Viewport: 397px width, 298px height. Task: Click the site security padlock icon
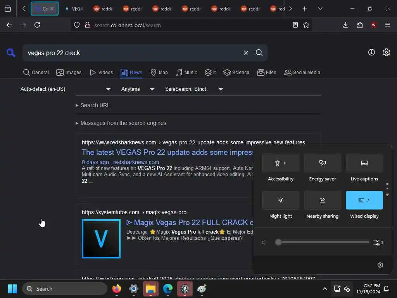(x=88, y=25)
